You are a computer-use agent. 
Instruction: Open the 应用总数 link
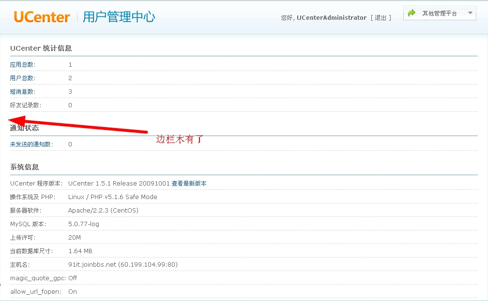(23, 65)
